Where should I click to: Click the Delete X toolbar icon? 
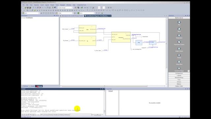40,8
